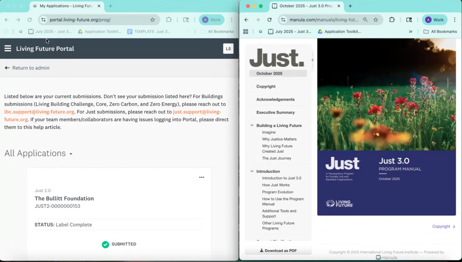Screen dimensions: 462x262
Task: Open Executive Summary in the manual sidebar
Action: (275, 112)
